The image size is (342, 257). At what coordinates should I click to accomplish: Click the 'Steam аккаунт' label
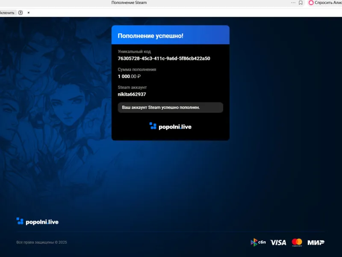[x=132, y=87]
